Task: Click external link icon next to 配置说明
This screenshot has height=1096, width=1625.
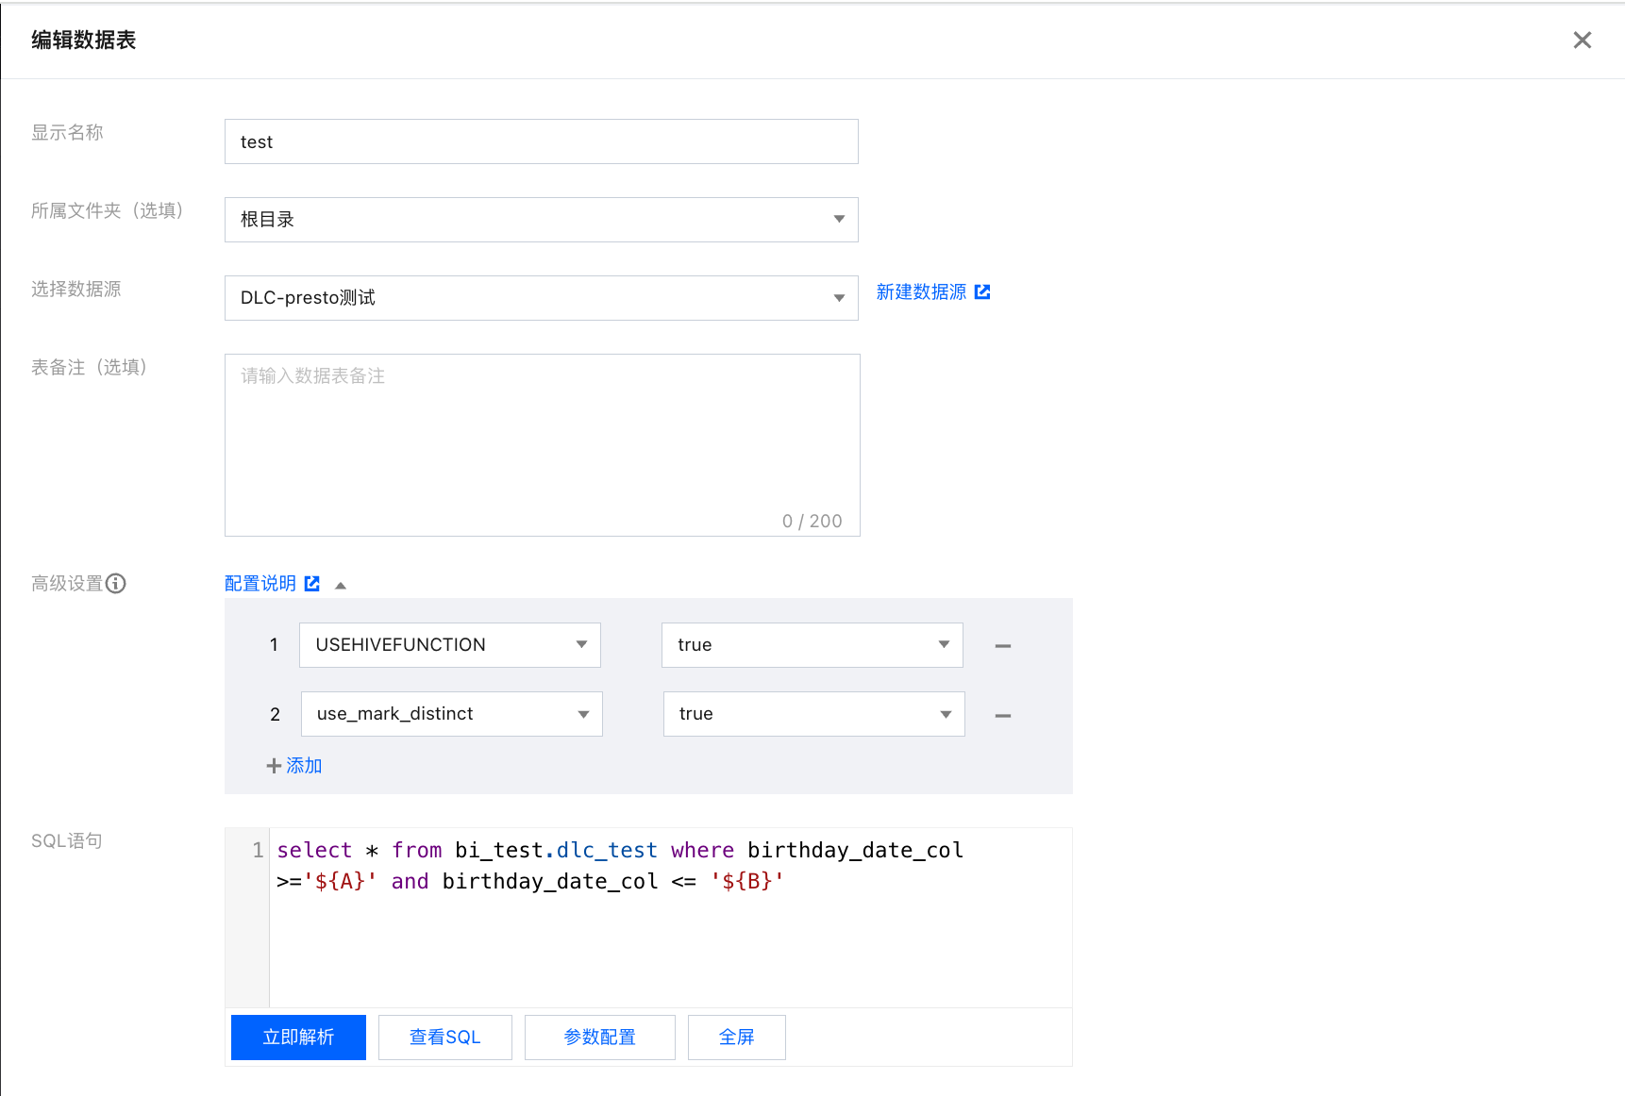Action: point(312,584)
